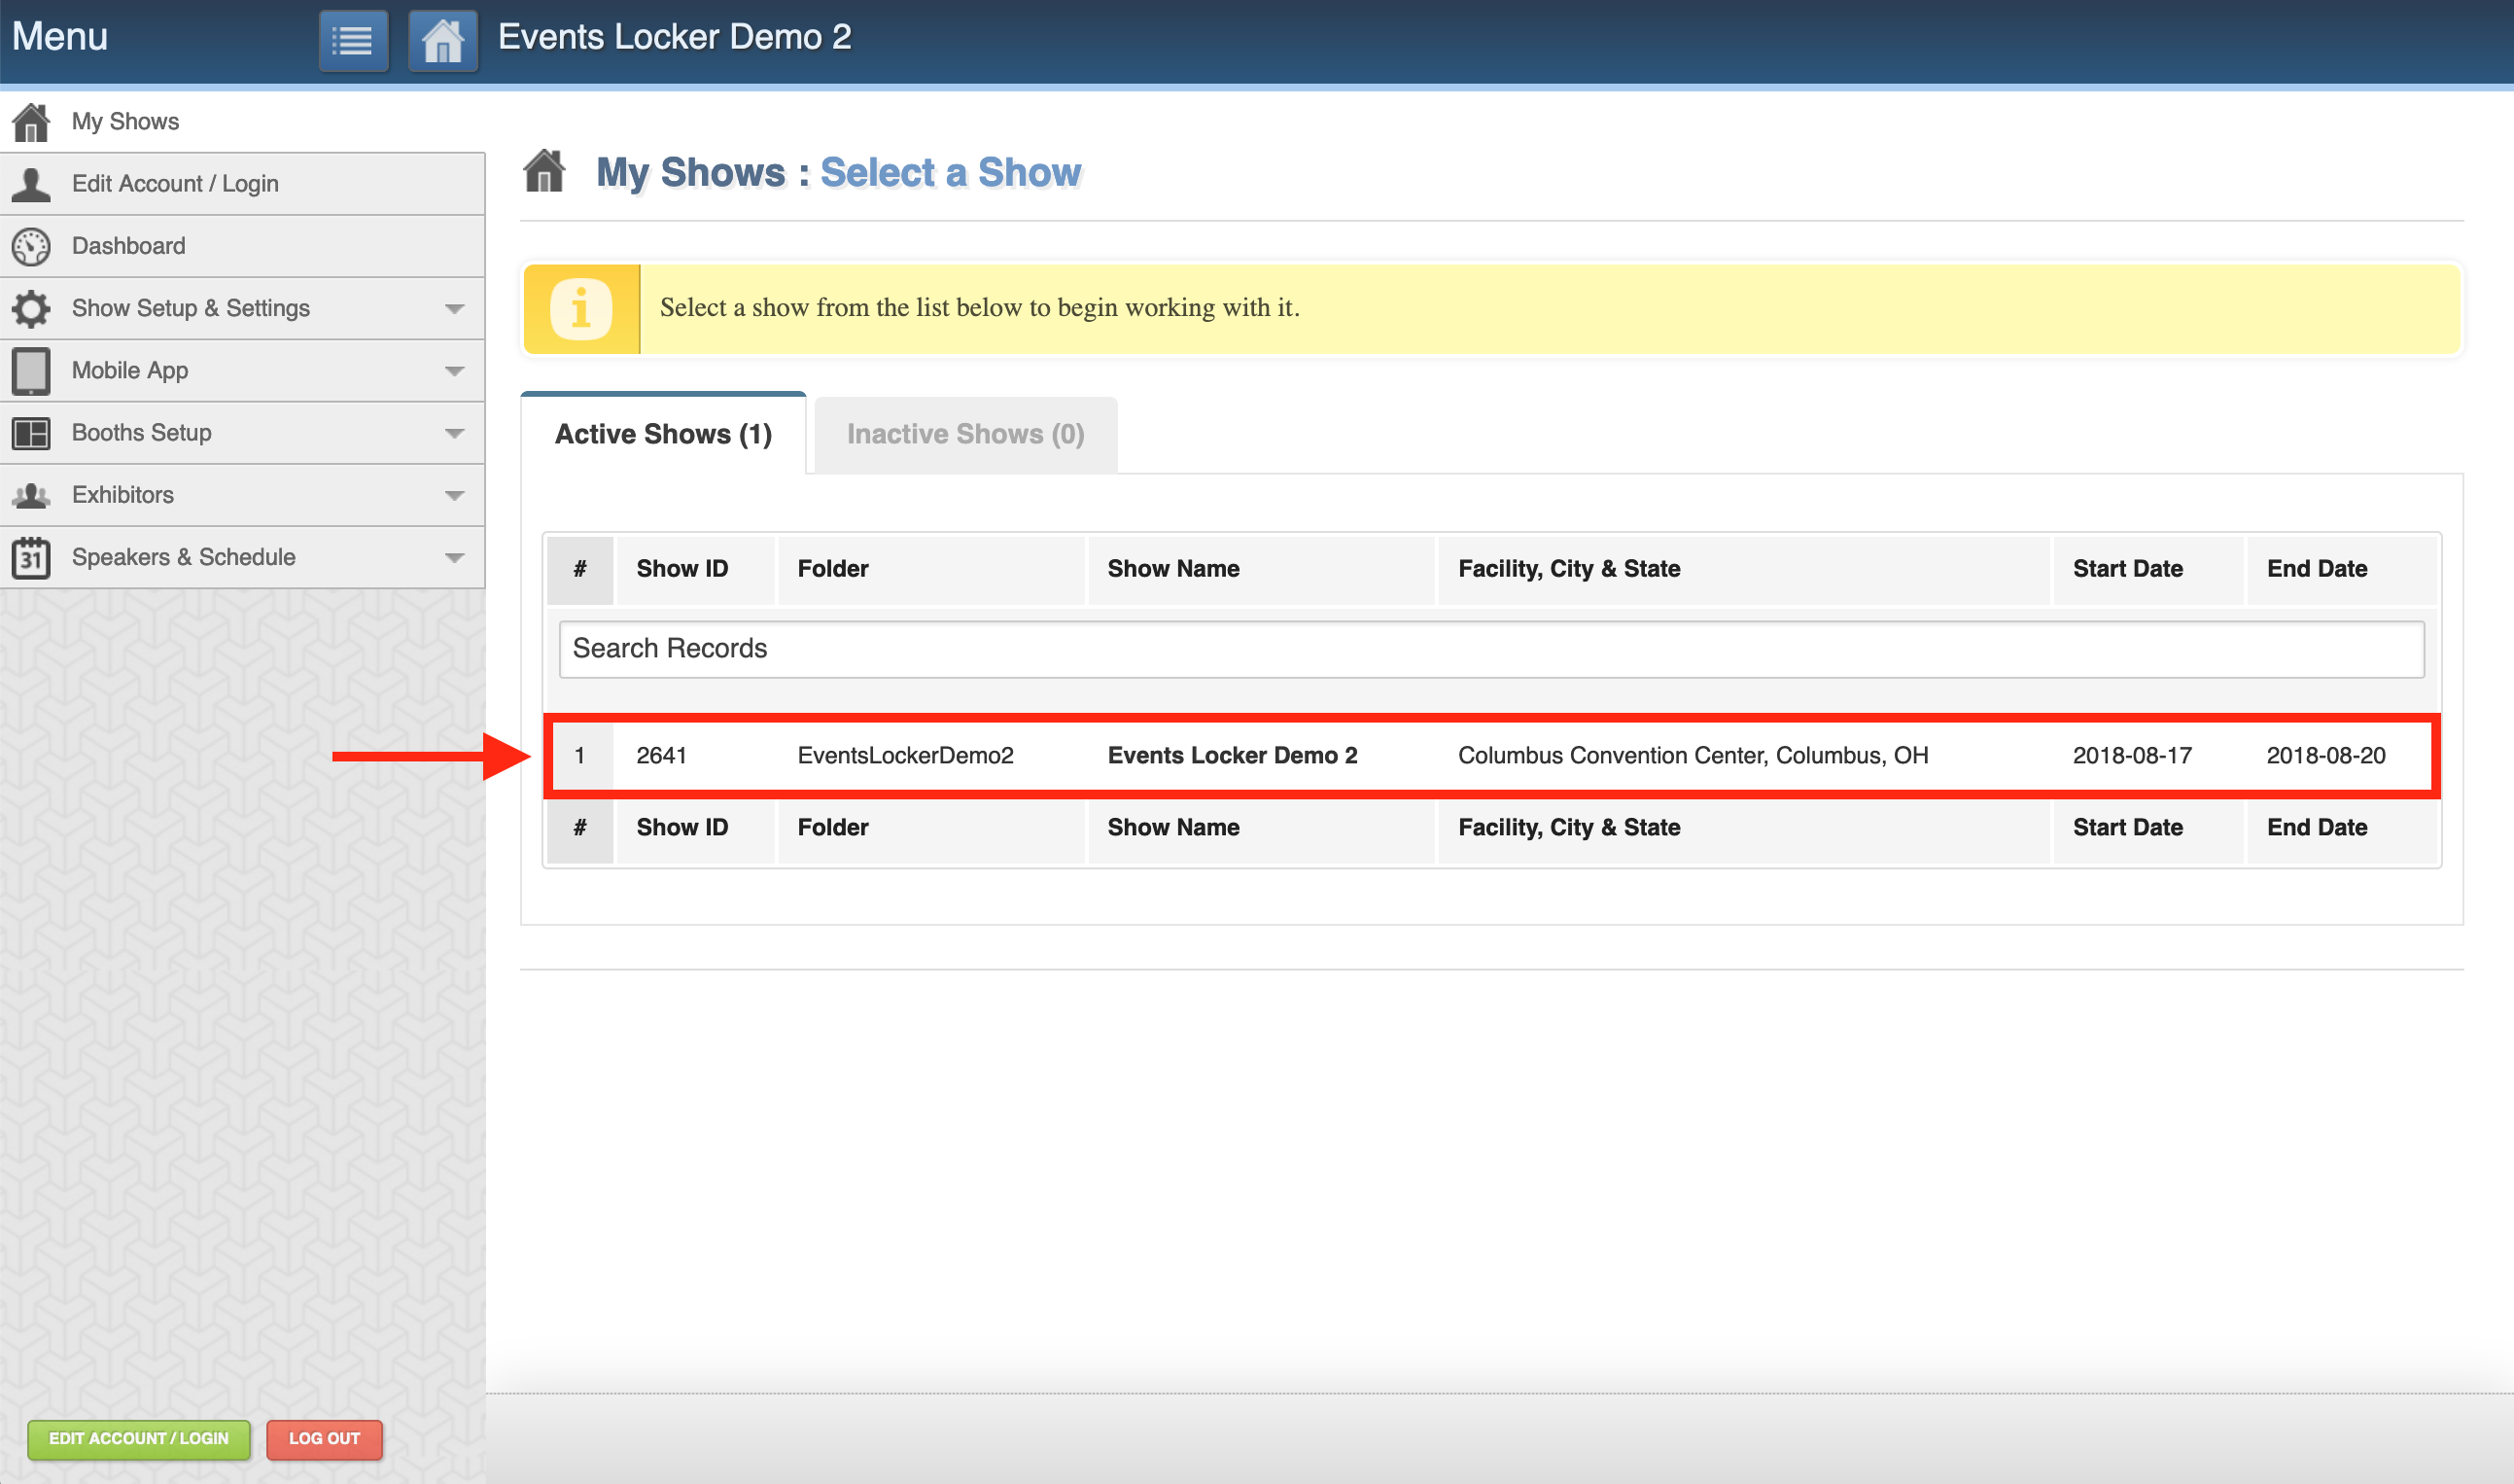Click the footer End Date column label
This screenshot has height=1484, width=2514.
pyautogui.click(x=2317, y=828)
